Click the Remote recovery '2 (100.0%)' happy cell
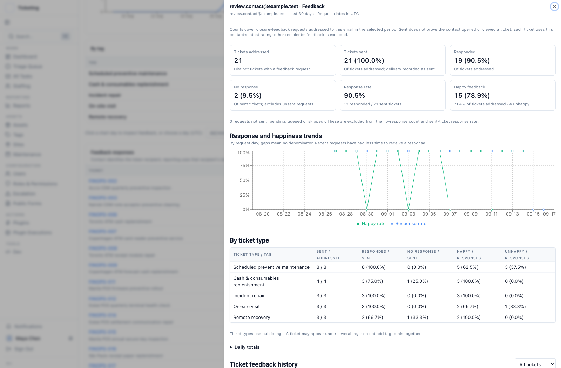The image size is (561, 368). click(x=469, y=318)
